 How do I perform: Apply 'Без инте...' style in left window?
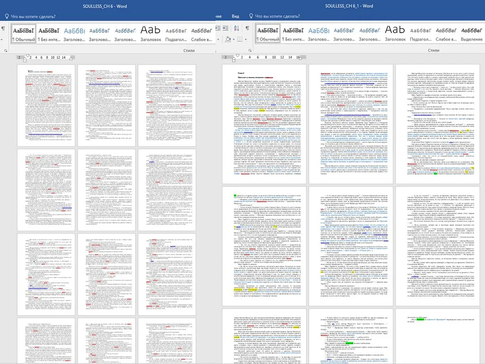point(49,34)
